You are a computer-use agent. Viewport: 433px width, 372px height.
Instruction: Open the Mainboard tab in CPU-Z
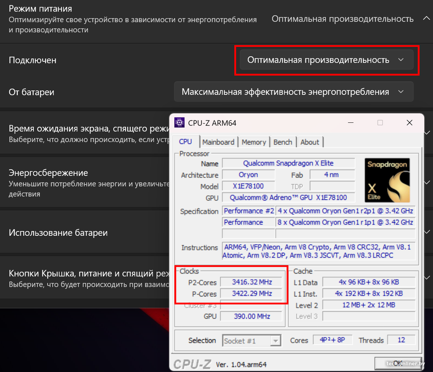[218, 142]
